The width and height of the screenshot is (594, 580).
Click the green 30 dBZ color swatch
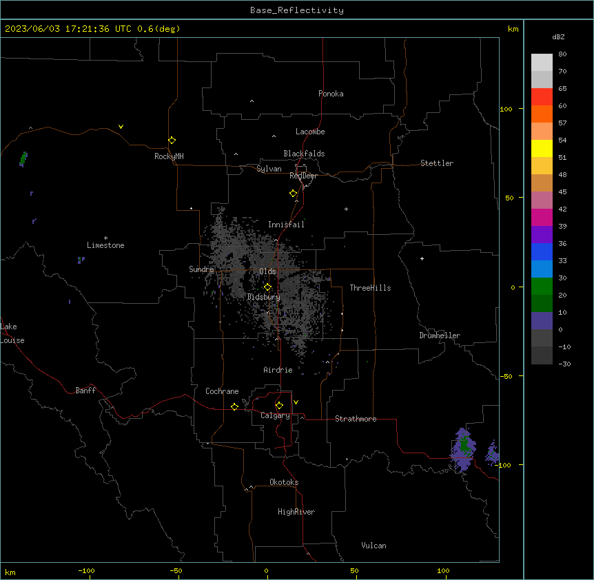tap(542, 287)
